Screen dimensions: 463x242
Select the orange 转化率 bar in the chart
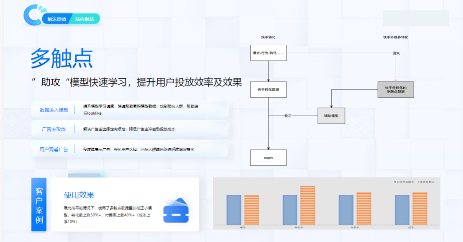[x=307, y=205]
